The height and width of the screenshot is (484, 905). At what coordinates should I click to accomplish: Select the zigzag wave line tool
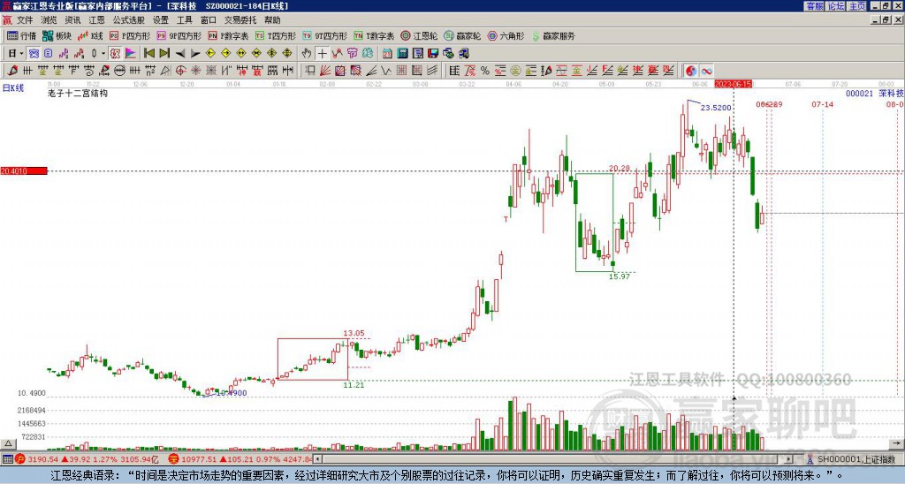386,71
